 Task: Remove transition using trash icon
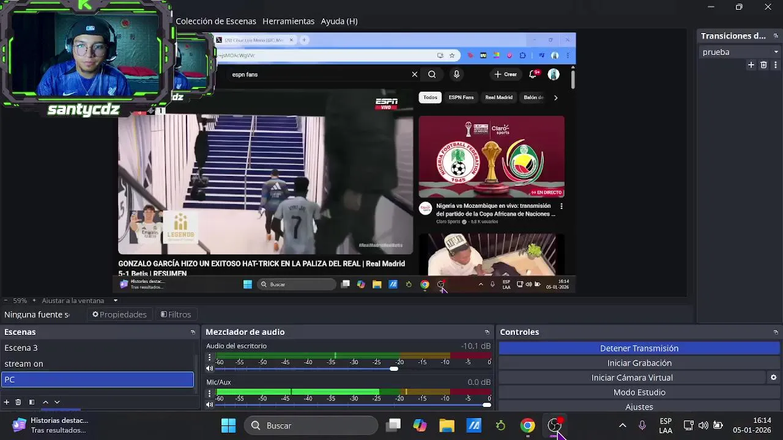click(763, 65)
